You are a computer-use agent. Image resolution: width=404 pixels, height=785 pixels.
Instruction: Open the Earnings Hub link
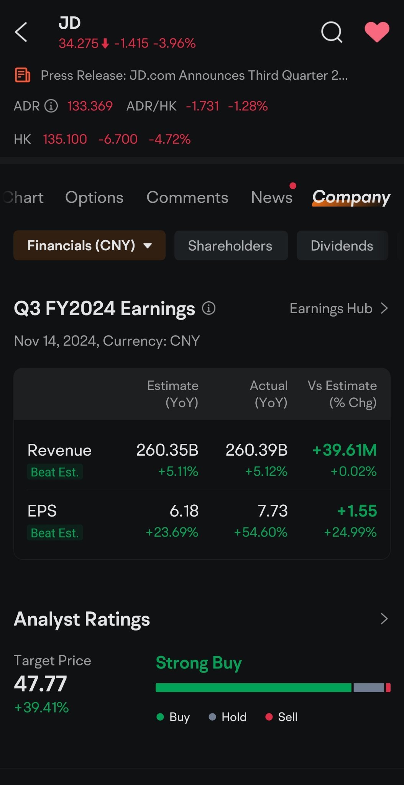(x=339, y=308)
